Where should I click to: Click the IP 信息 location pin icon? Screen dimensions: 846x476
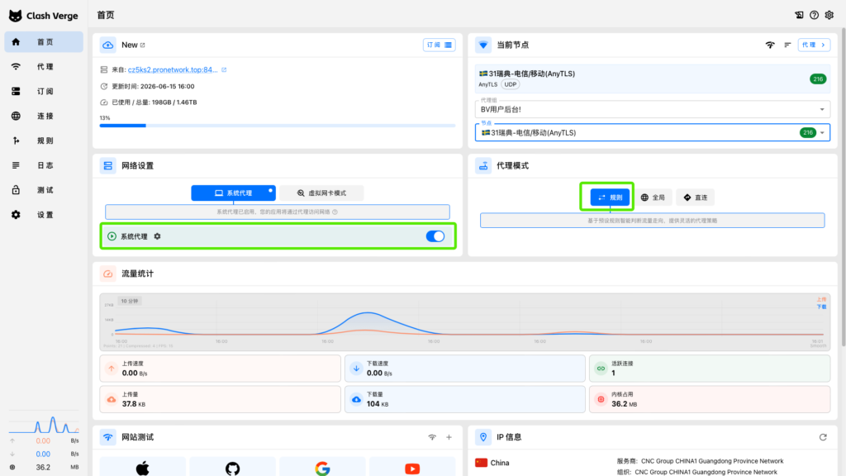tap(483, 437)
